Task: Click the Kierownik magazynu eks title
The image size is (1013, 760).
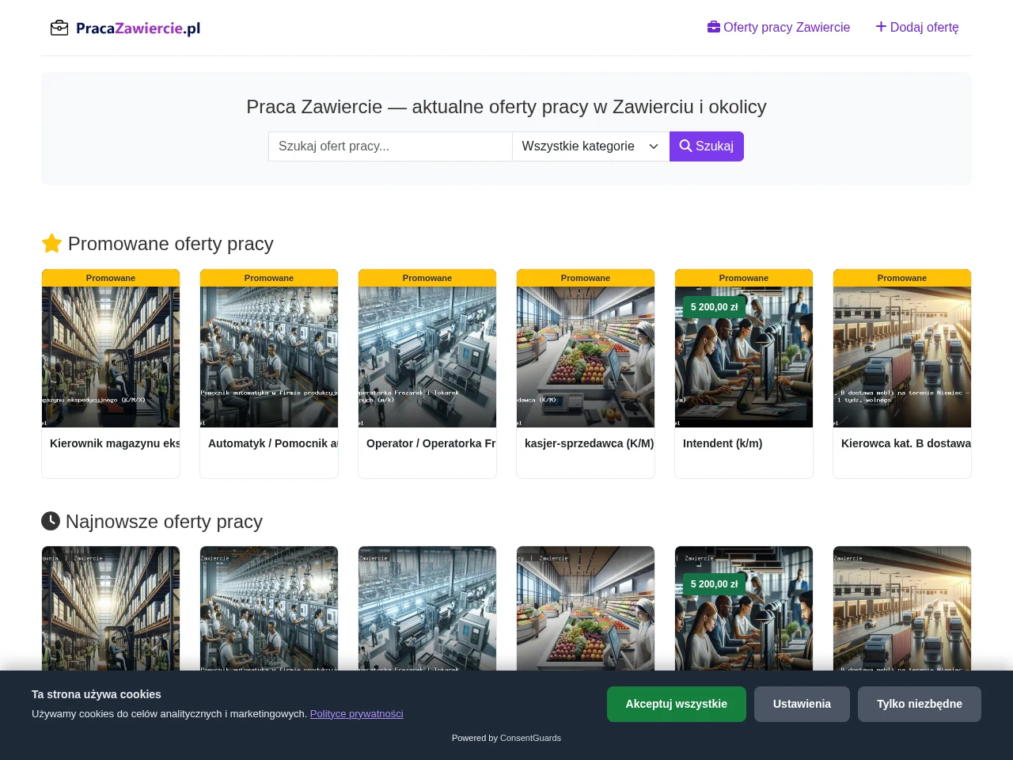Action: 115,443
